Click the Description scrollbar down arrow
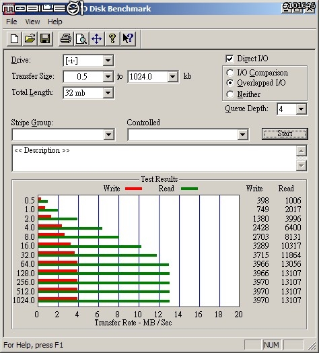 point(302,166)
